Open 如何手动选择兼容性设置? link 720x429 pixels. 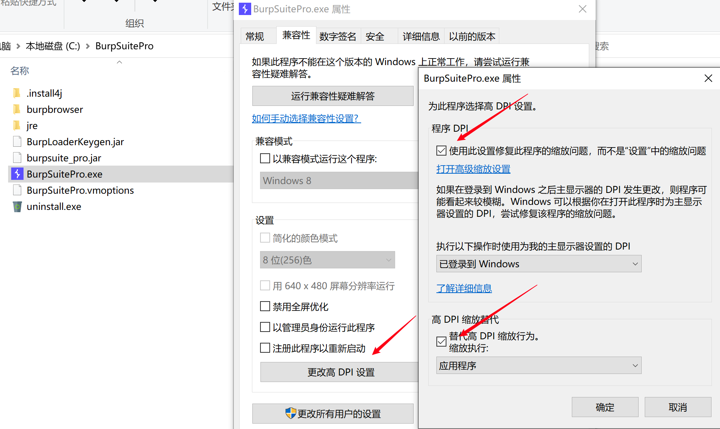point(306,118)
